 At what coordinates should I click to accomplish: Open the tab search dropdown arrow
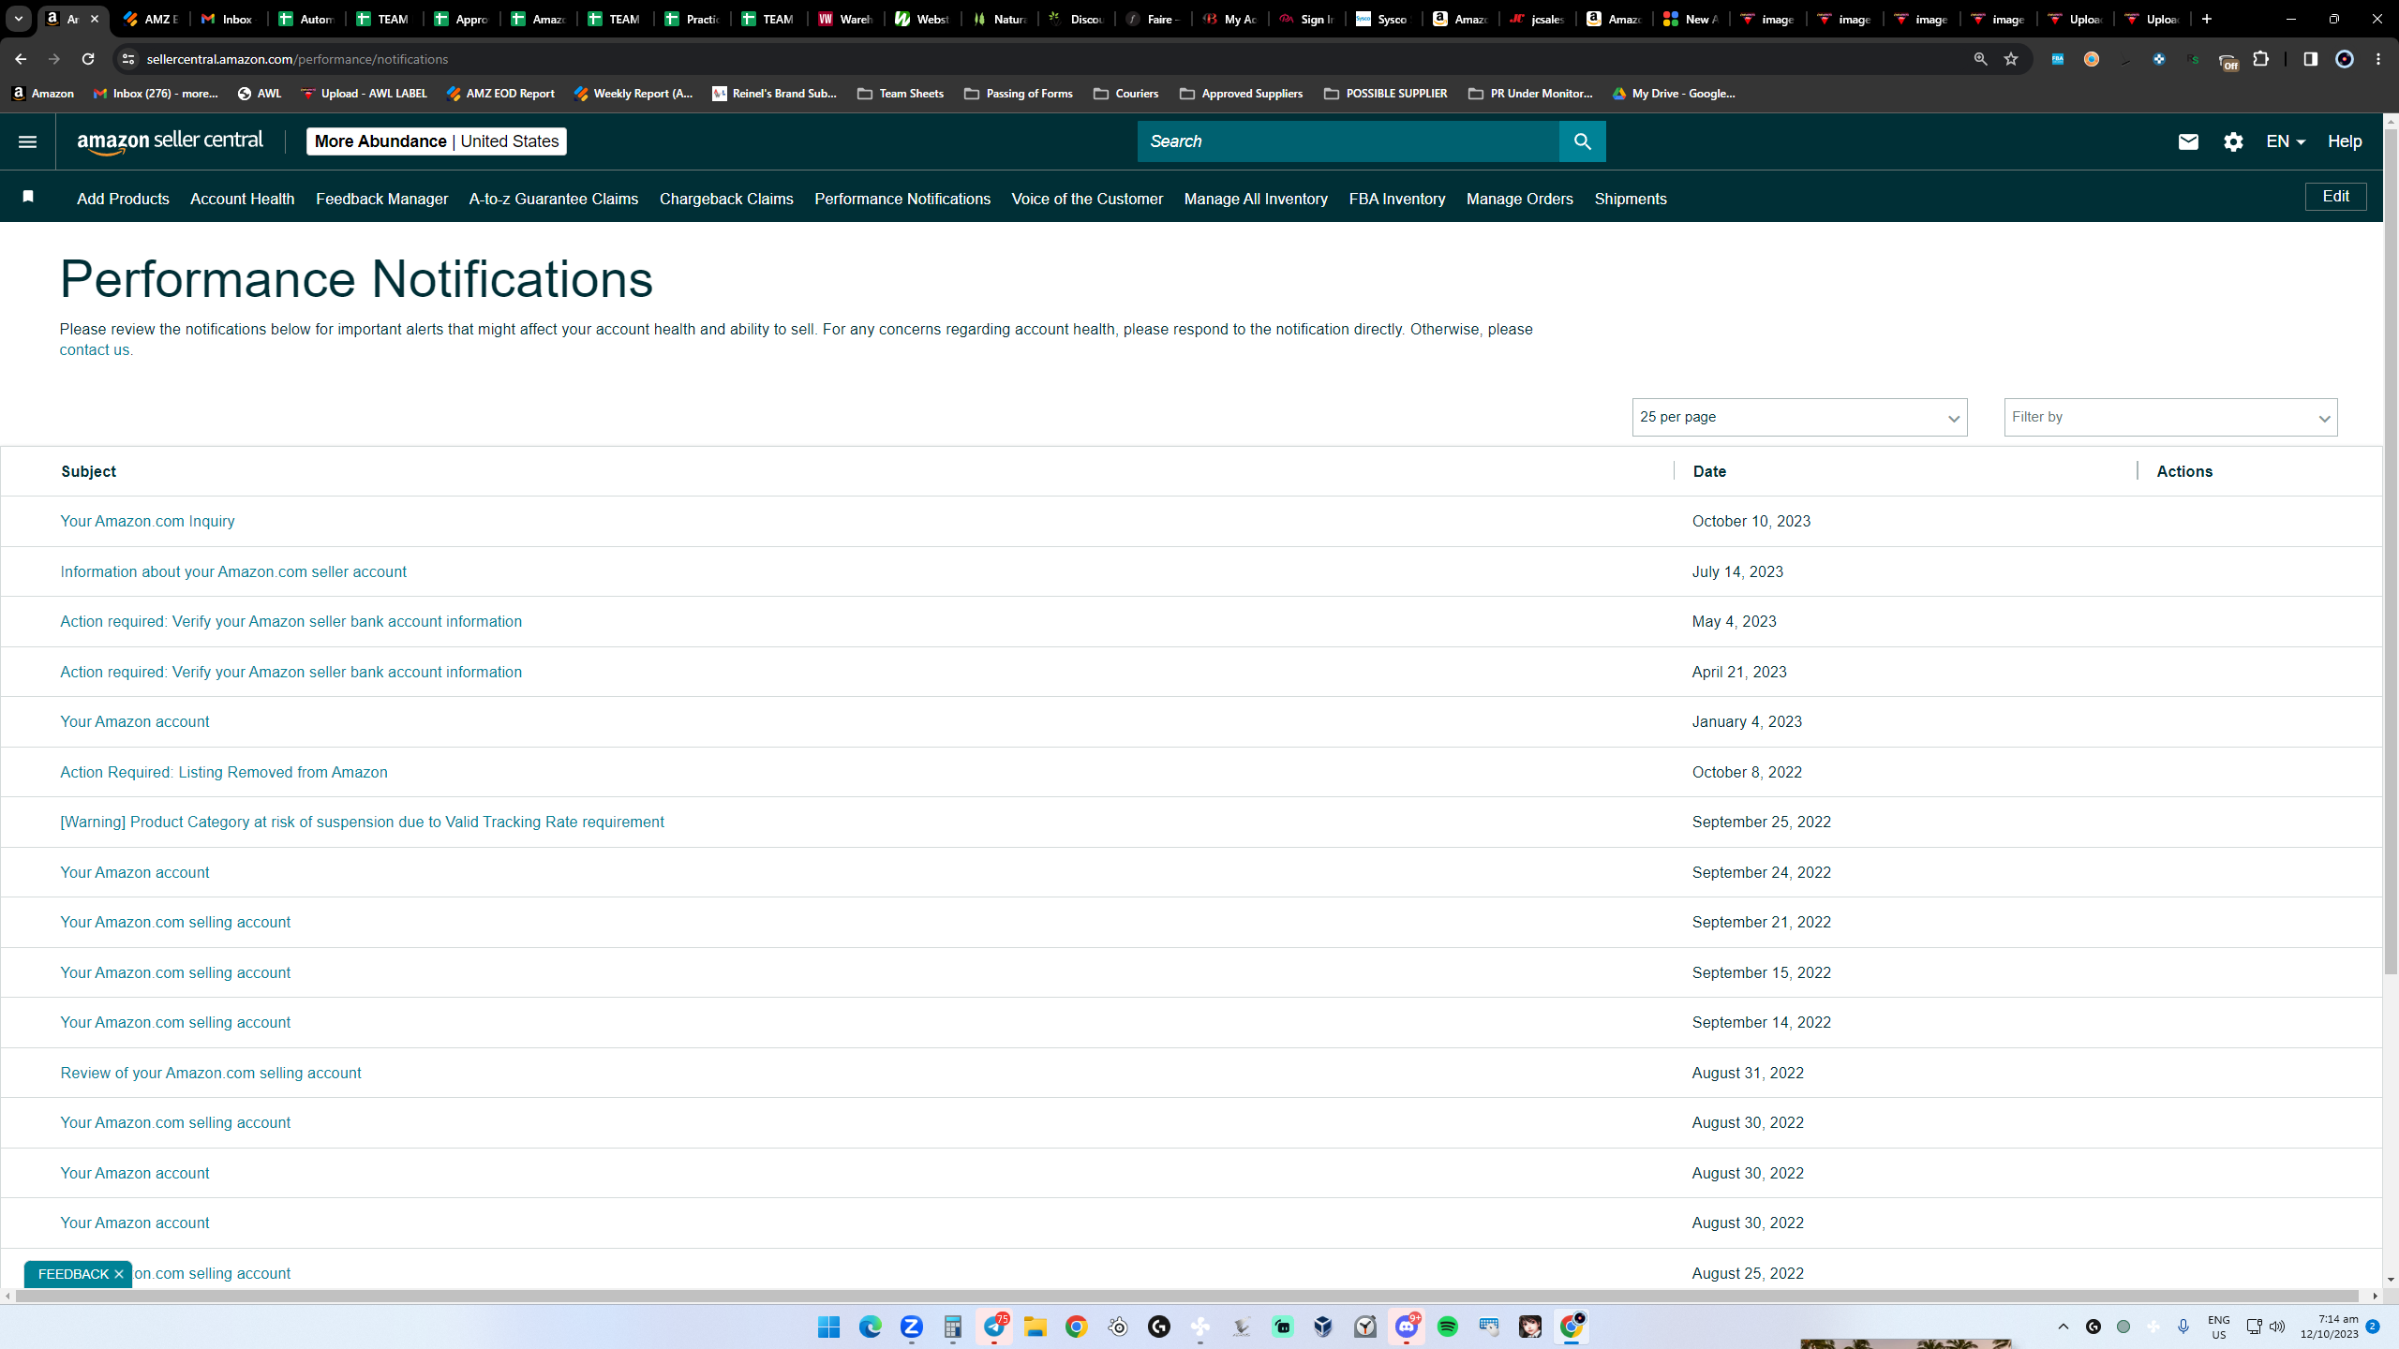pos(18,19)
